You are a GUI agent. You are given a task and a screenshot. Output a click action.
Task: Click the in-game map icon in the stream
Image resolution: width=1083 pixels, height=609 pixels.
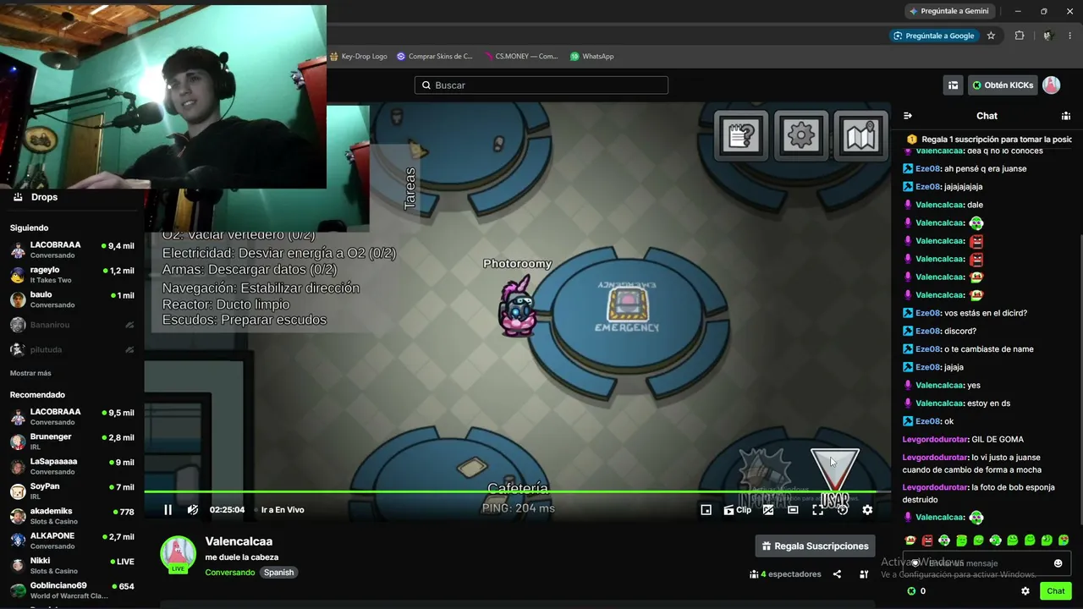pyautogui.click(x=860, y=135)
